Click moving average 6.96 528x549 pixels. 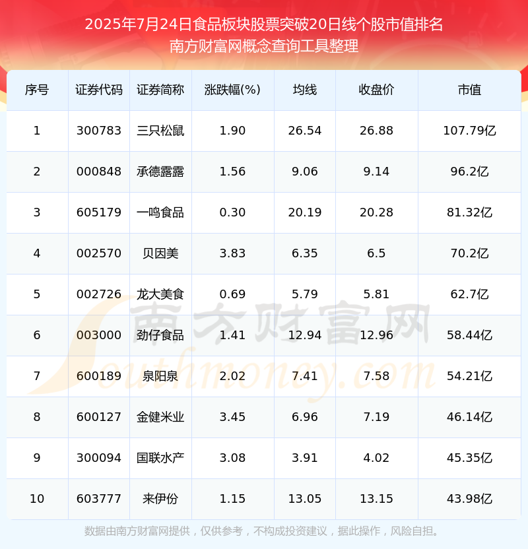coord(305,417)
